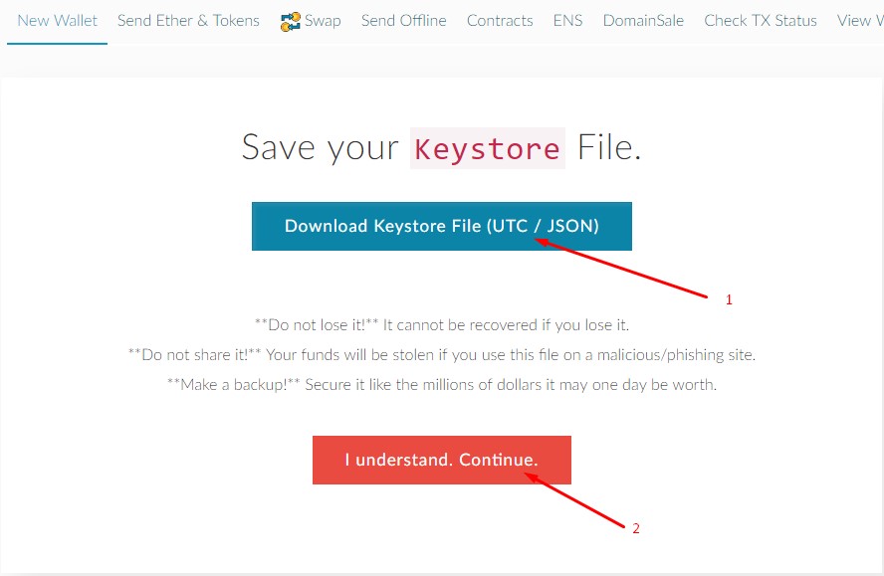Click the 'Make a backup' warning line
The width and height of the screenshot is (884, 576).
441,384
